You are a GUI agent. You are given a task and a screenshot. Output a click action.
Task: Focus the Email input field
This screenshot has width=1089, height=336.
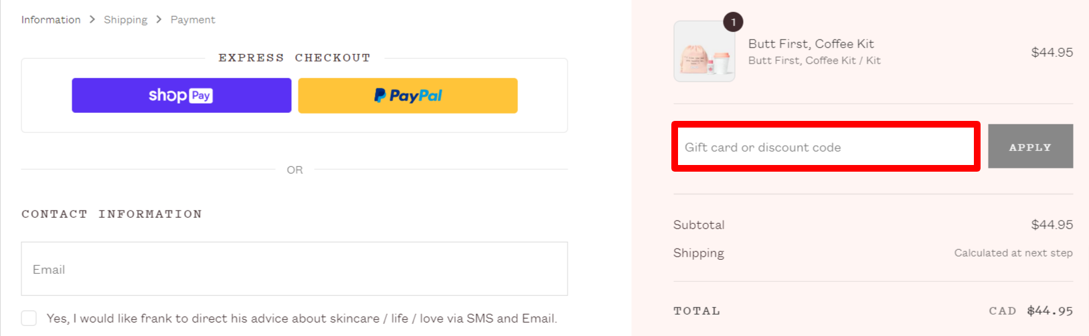pyautogui.click(x=295, y=269)
